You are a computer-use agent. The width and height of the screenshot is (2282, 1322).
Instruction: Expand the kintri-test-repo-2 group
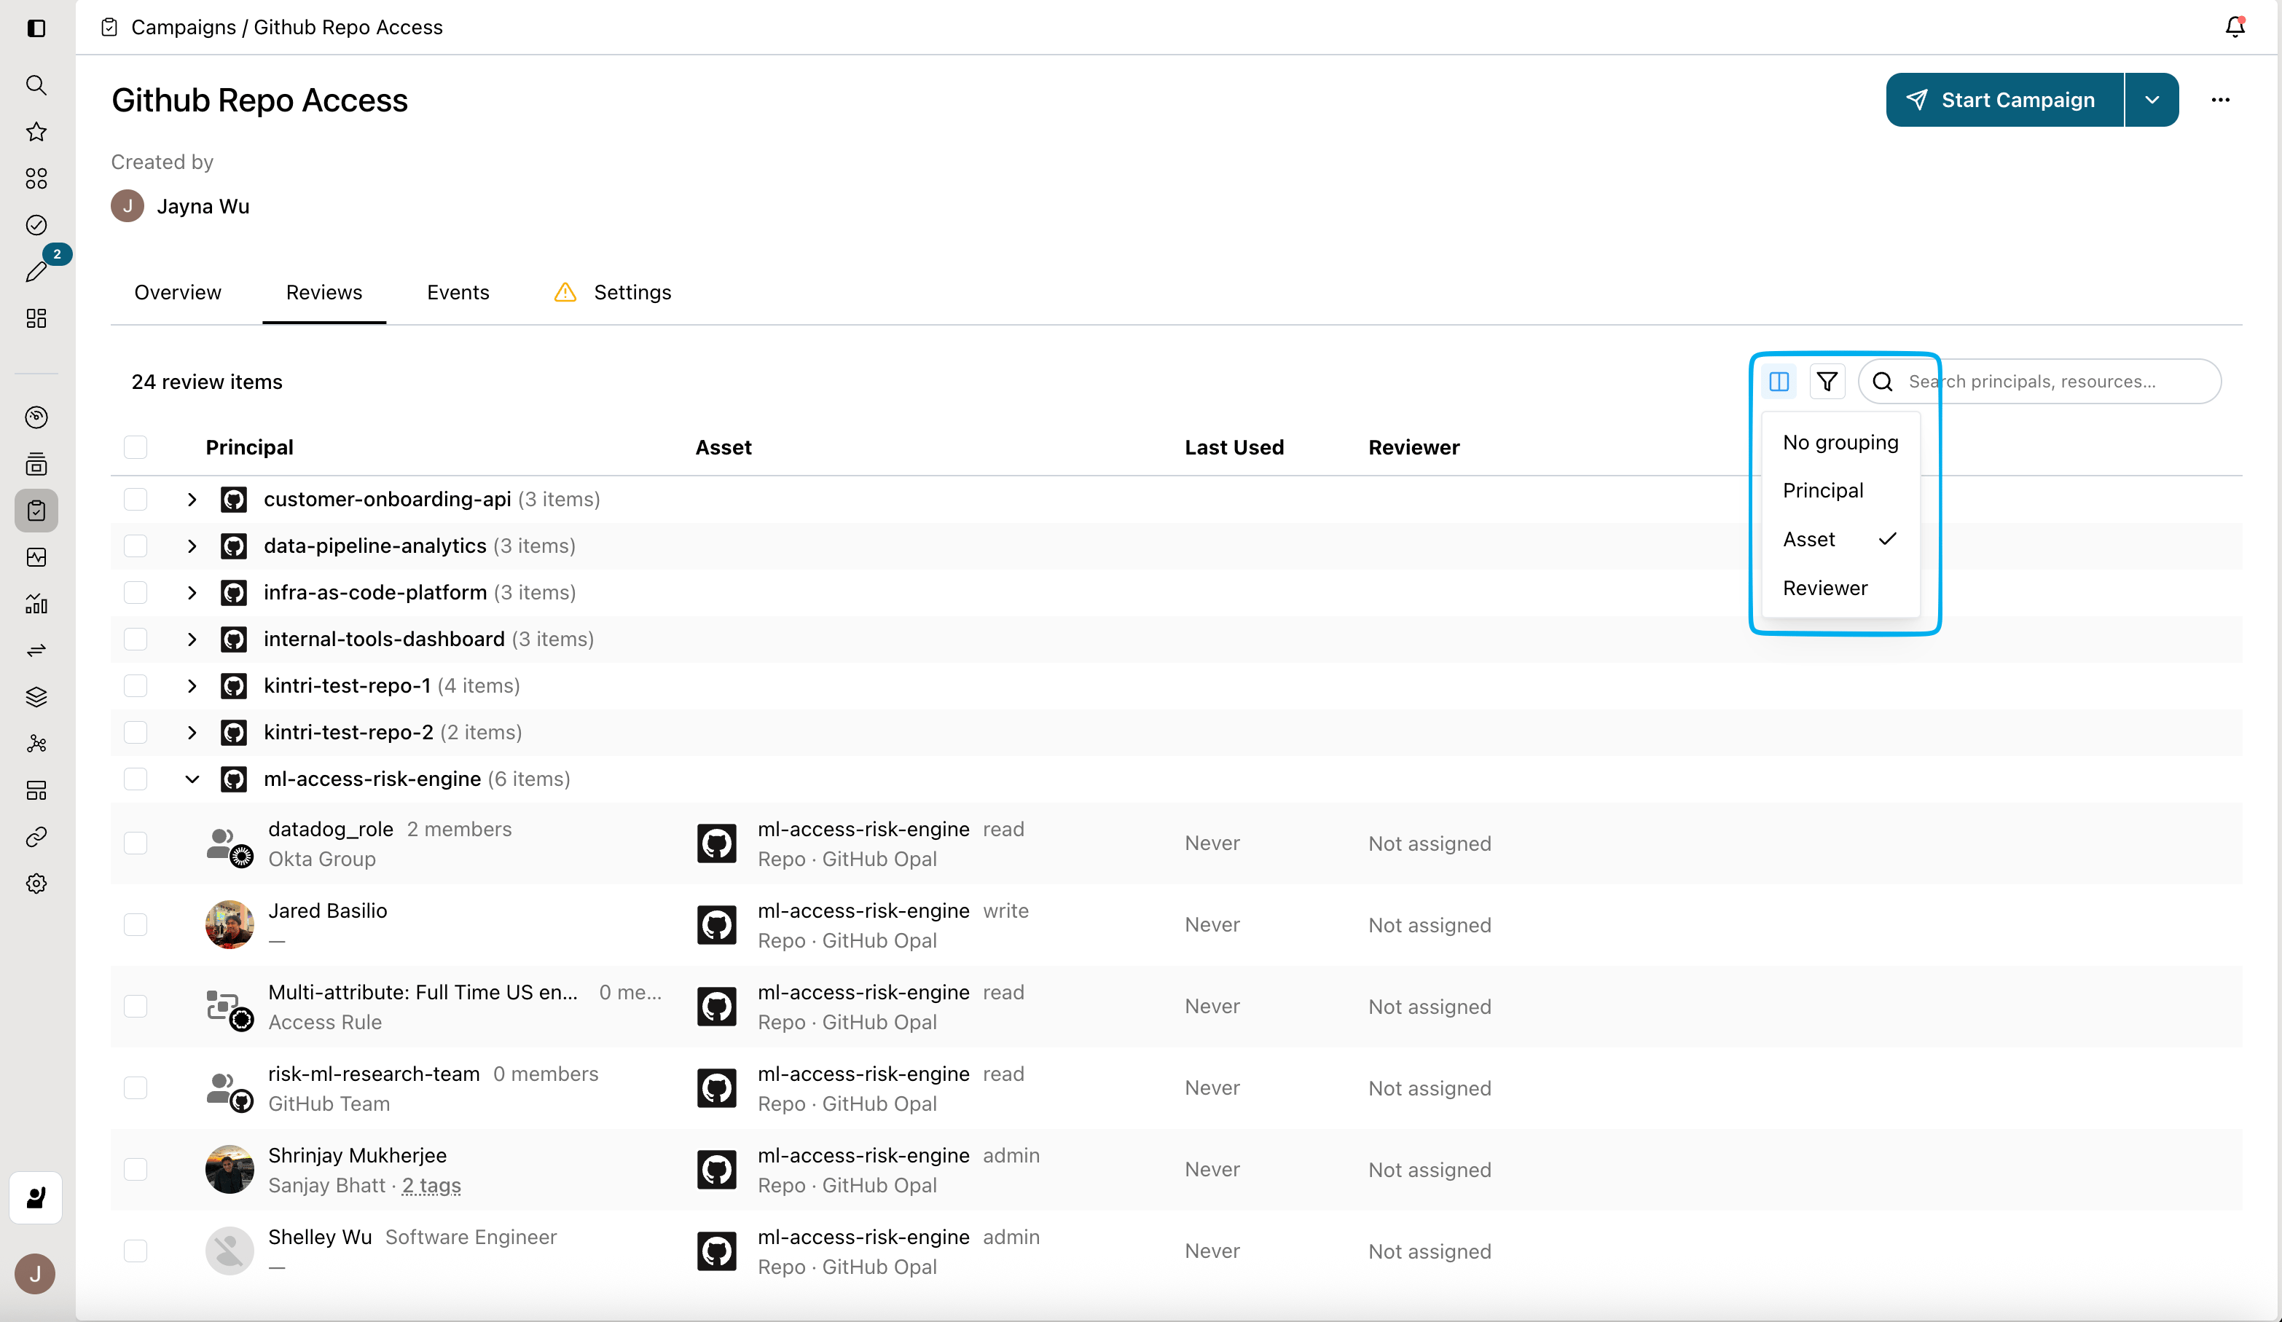tap(192, 731)
